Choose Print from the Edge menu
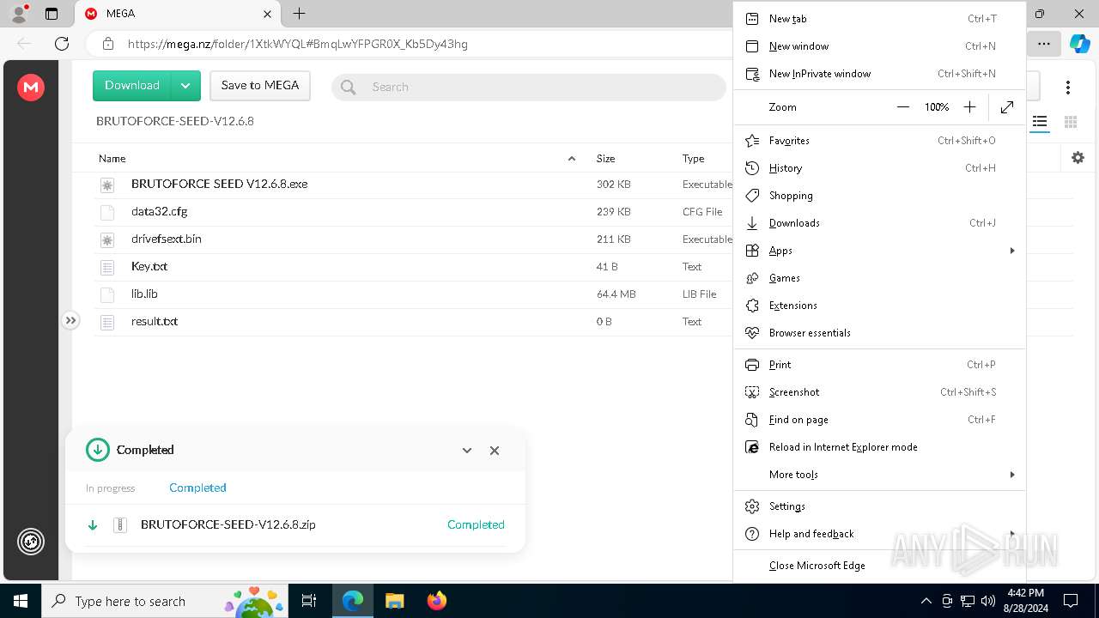This screenshot has width=1099, height=618. click(x=880, y=365)
